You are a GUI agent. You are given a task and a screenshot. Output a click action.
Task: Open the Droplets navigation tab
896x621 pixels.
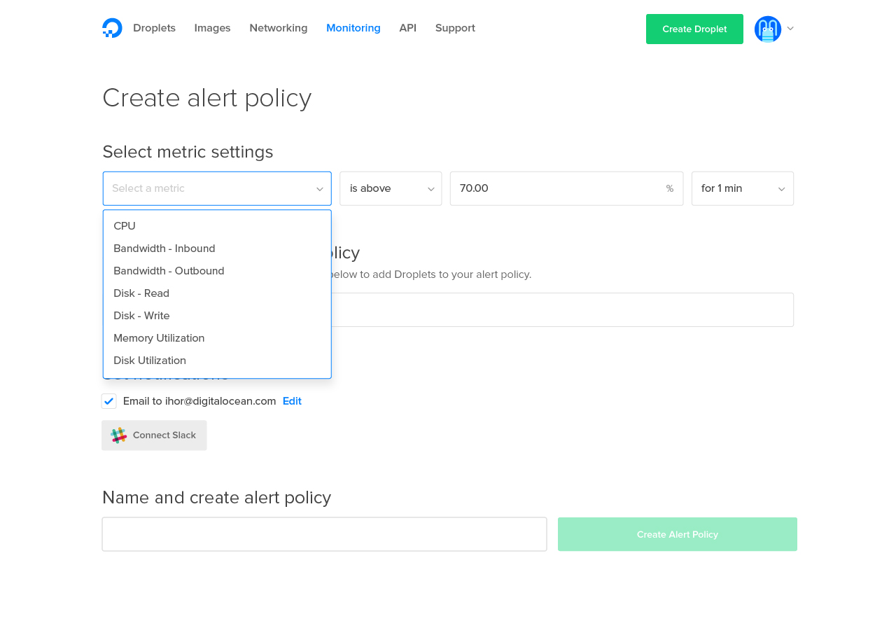point(154,28)
